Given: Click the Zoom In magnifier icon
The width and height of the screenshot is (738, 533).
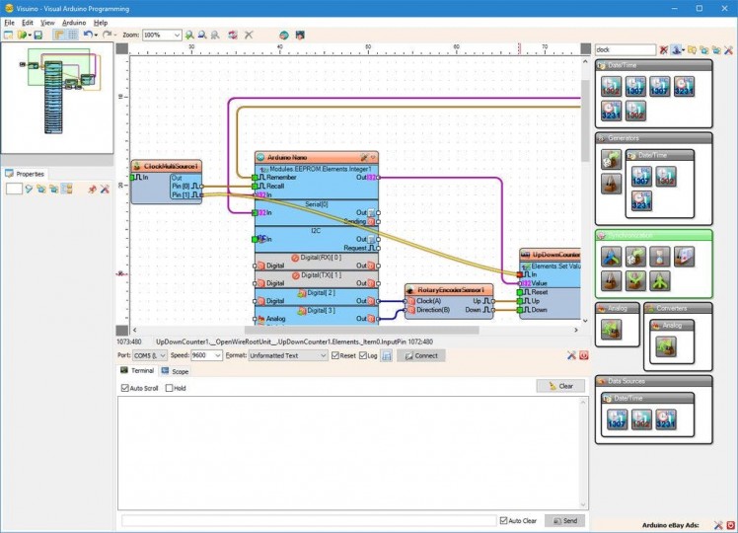Looking at the screenshot, I should pos(189,35).
